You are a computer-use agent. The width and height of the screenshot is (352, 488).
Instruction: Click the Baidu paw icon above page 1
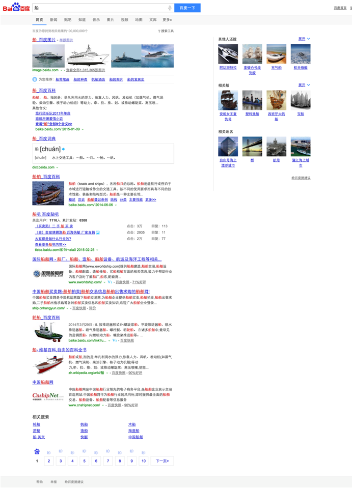[37, 451]
